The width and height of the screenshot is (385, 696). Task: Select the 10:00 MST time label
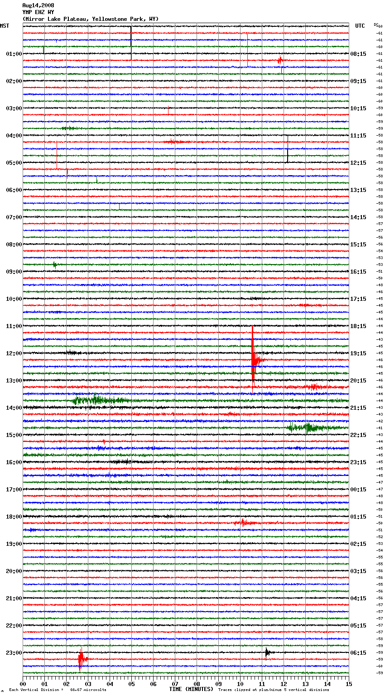[14, 299]
